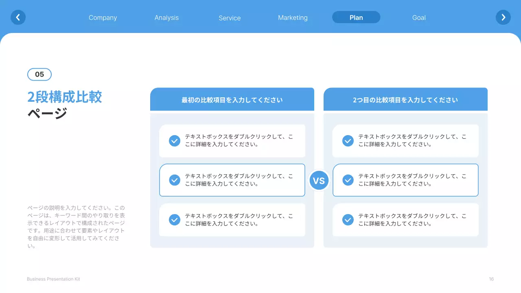Screen dimensions: 521x293
Task: Click the blue header of the second comparison column
Action: [405, 99]
